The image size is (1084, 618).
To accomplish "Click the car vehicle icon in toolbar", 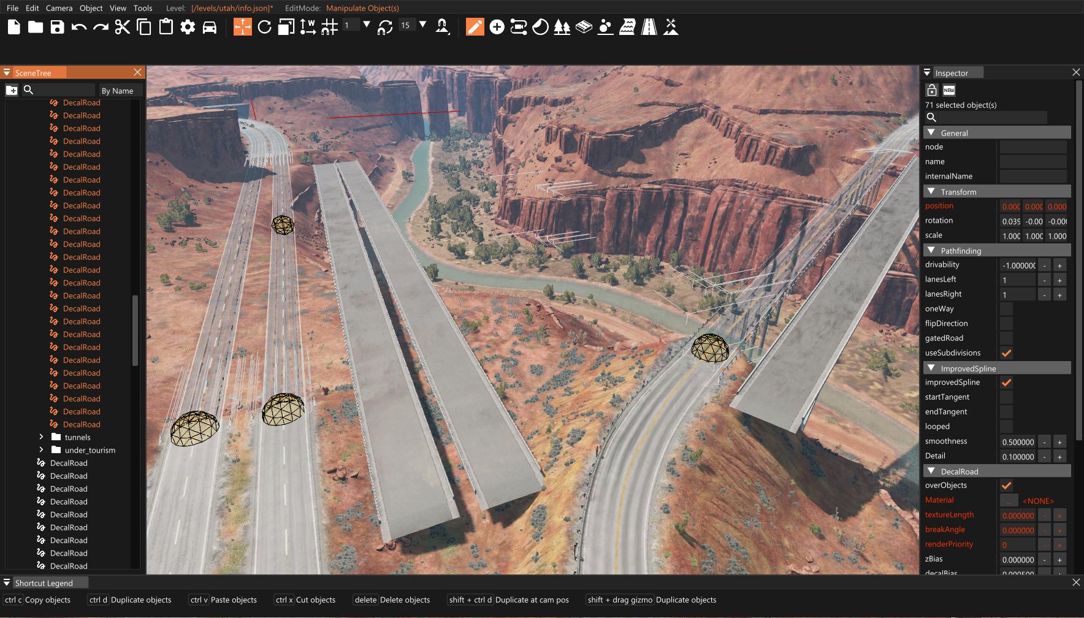I will pos(210,27).
